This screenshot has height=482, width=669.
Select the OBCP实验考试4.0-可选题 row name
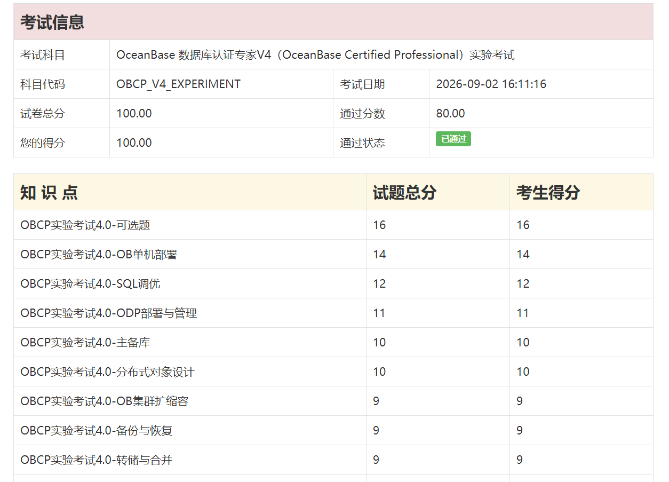click(x=85, y=225)
